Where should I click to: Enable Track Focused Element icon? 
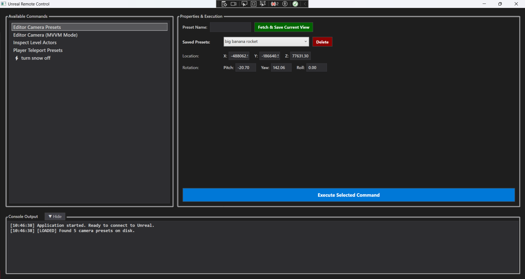263,4
